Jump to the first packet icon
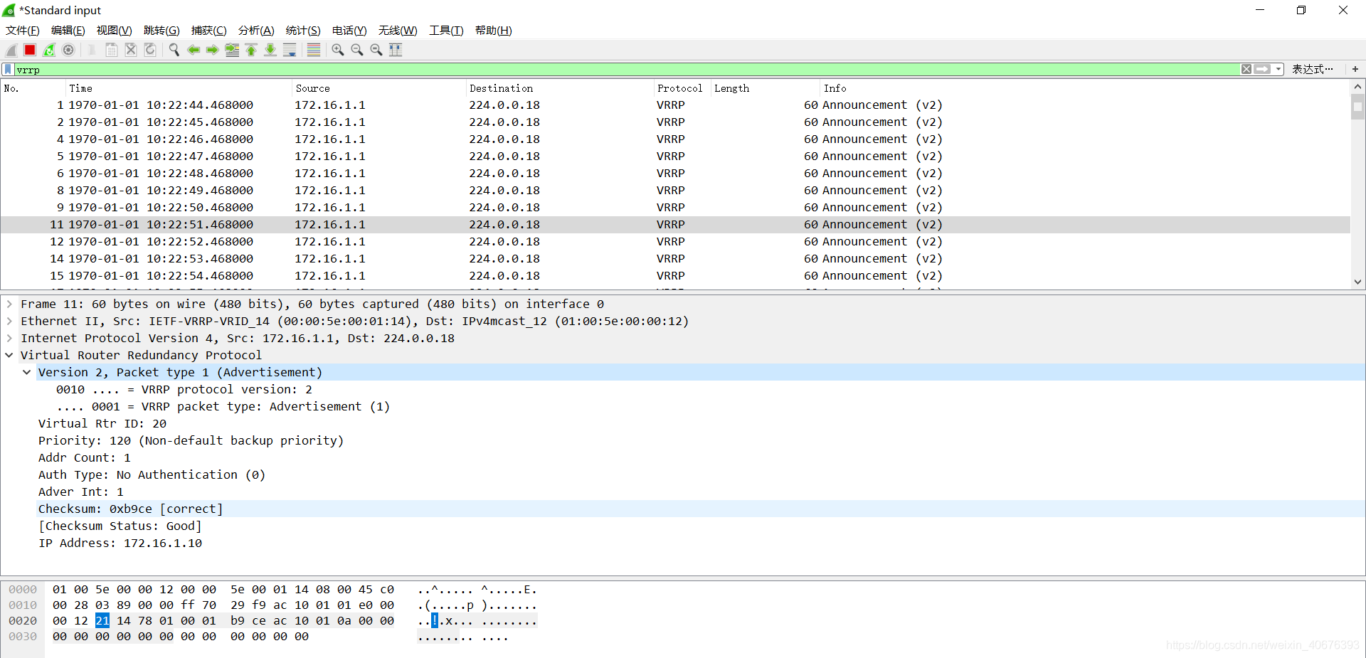Screen dimensions: 1366x658 251,50
